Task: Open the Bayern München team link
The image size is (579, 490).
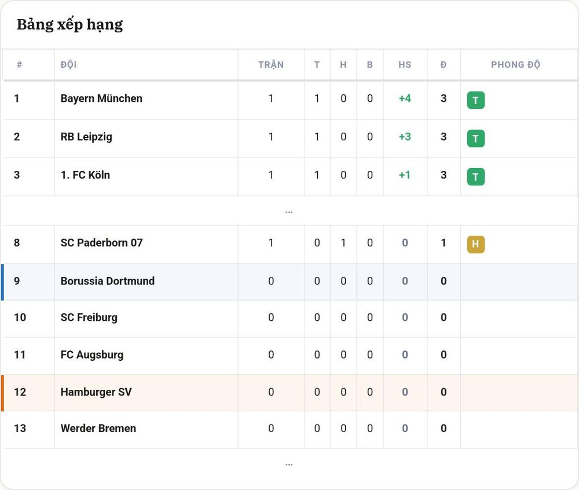Action: pos(101,98)
